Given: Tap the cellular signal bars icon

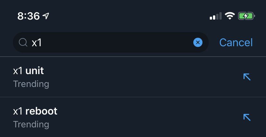Looking at the screenshot, I should click(216, 16).
